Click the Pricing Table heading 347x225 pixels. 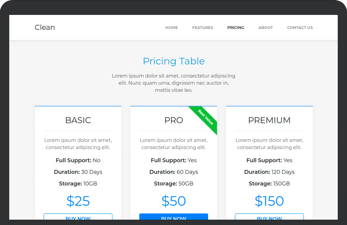pyautogui.click(x=174, y=61)
